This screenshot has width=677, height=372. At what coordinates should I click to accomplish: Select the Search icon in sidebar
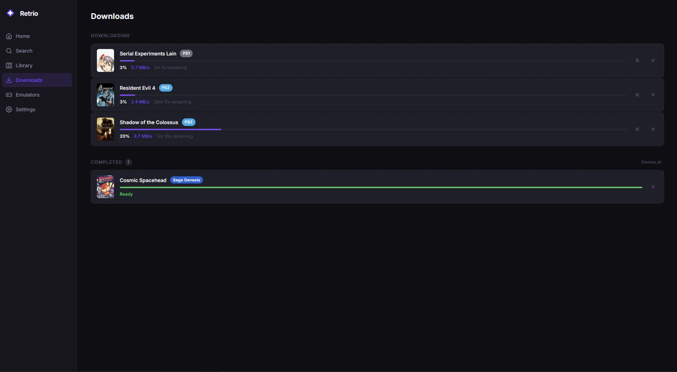tap(9, 51)
